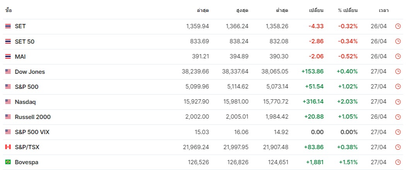
Task: Sort by the สูงสุด column header
Action: click(242, 10)
